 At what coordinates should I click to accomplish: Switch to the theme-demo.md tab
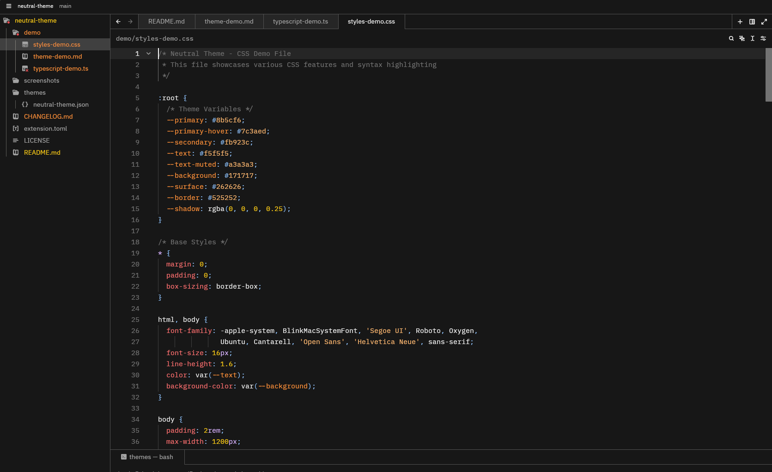click(x=229, y=21)
